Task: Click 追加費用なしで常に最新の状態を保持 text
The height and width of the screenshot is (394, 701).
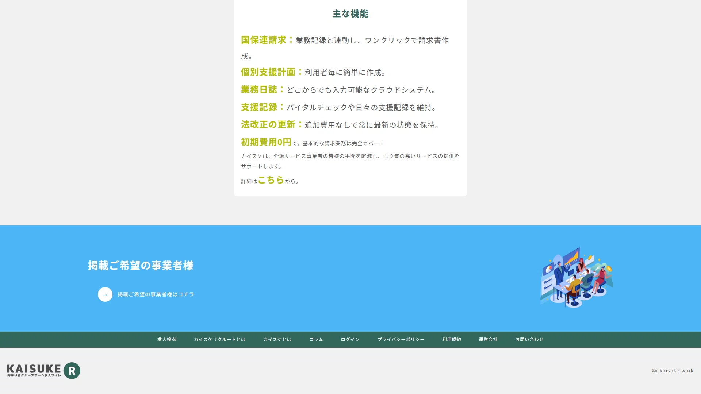Action: [x=372, y=125]
